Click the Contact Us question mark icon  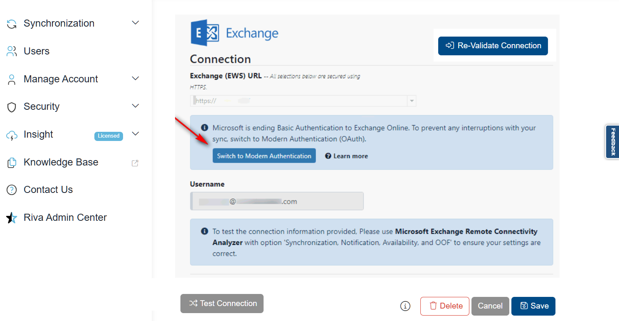coord(11,190)
